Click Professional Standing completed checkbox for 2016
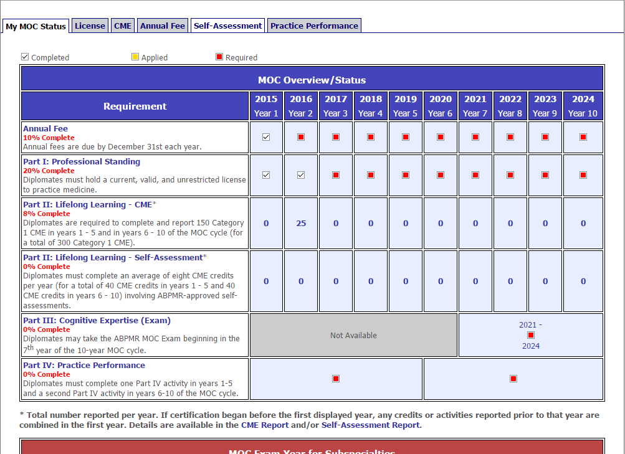Image resolution: width=625 pixels, height=454 pixels. 301,175
